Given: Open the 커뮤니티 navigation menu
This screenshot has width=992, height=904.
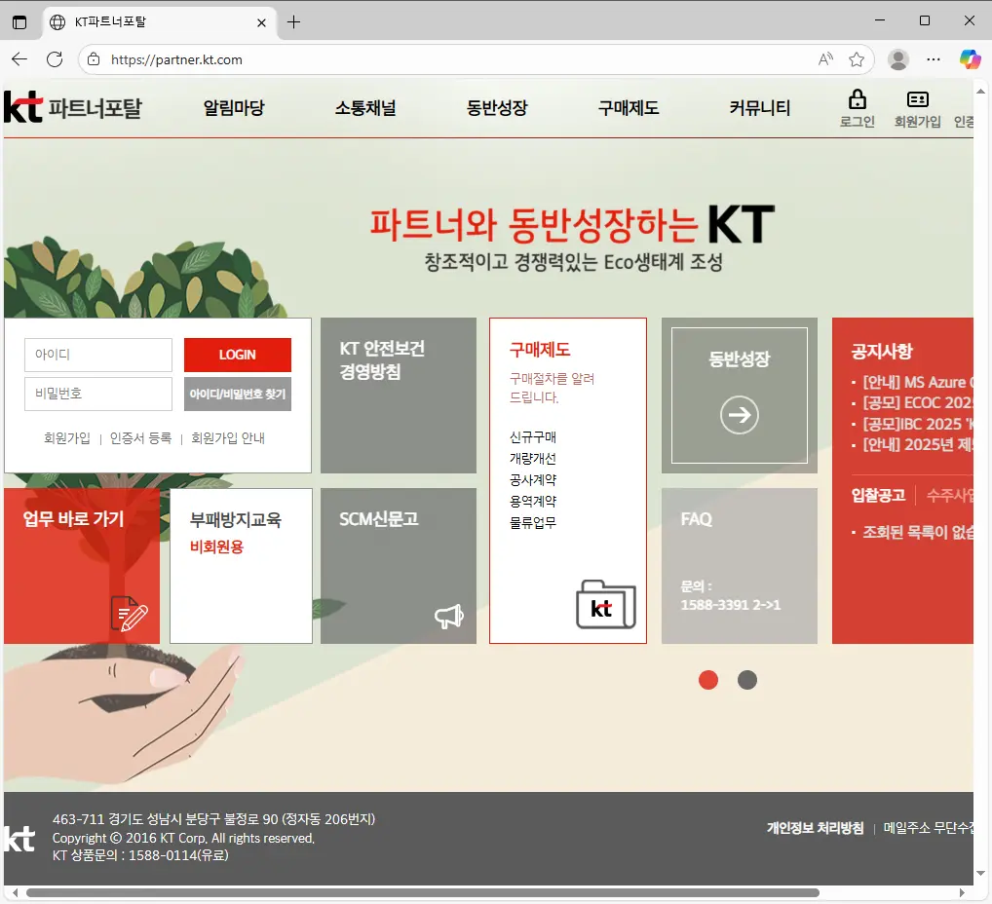Looking at the screenshot, I should point(759,109).
